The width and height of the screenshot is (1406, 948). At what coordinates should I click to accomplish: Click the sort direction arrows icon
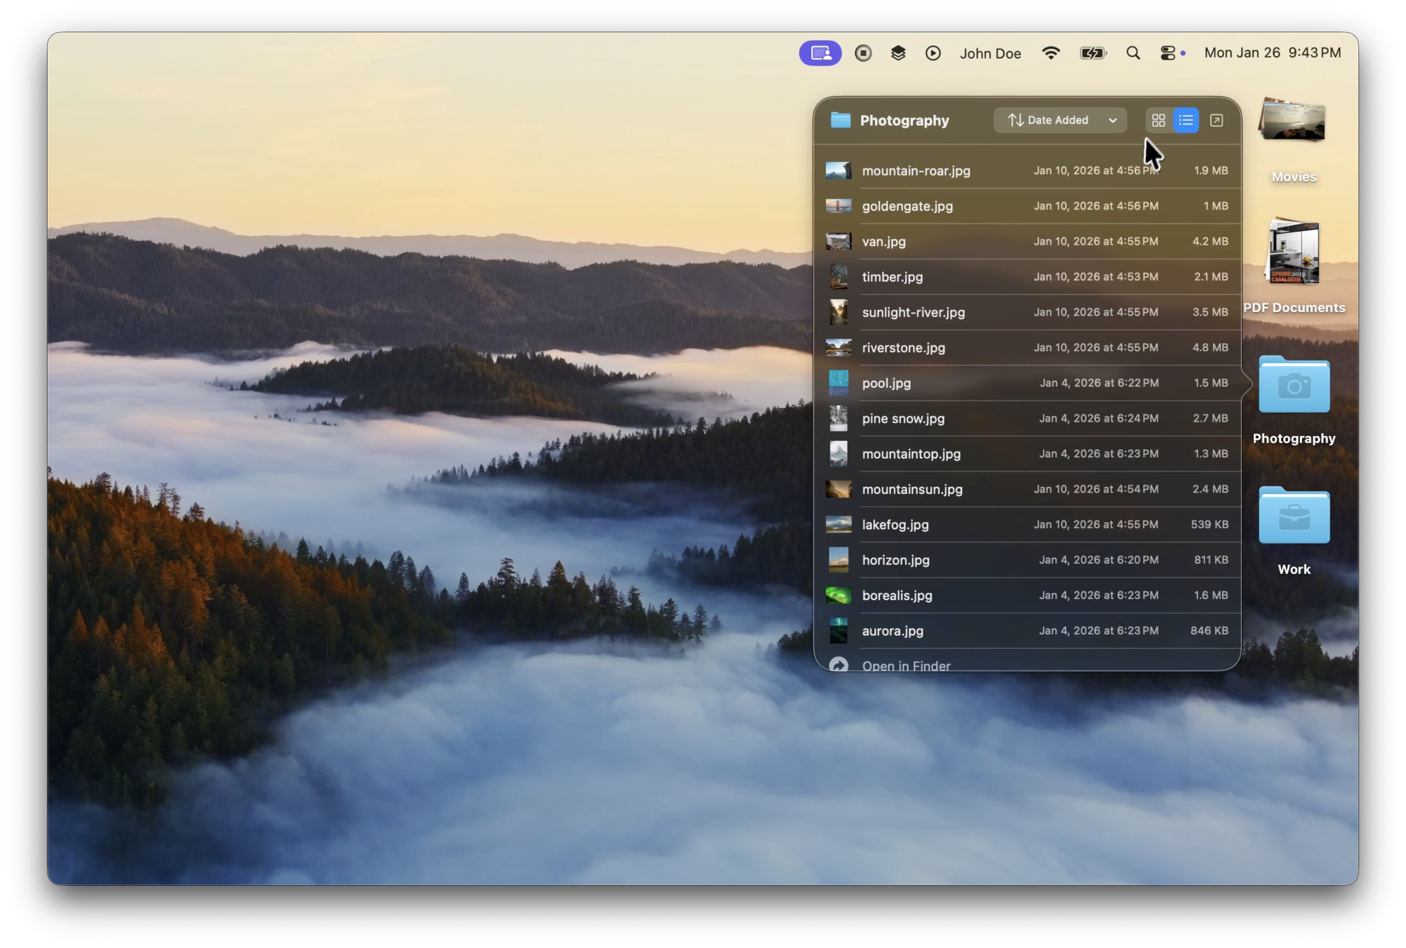coord(1016,120)
